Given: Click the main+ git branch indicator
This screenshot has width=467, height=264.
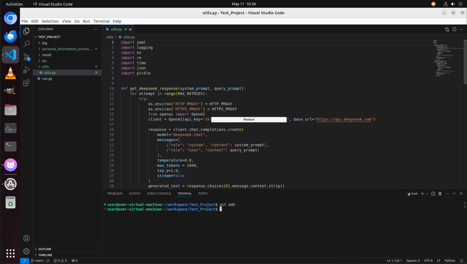Looking at the screenshot, I should click(37, 261).
